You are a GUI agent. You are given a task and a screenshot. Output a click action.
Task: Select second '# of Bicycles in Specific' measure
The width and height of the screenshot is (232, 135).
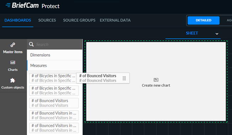[x=54, y=90]
